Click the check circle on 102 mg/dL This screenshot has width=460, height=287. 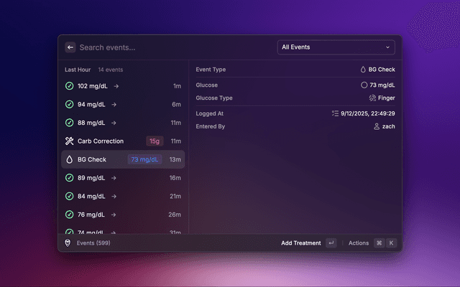[69, 85]
